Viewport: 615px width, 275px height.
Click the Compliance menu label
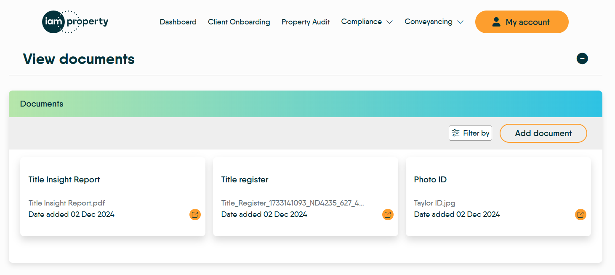(x=361, y=21)
